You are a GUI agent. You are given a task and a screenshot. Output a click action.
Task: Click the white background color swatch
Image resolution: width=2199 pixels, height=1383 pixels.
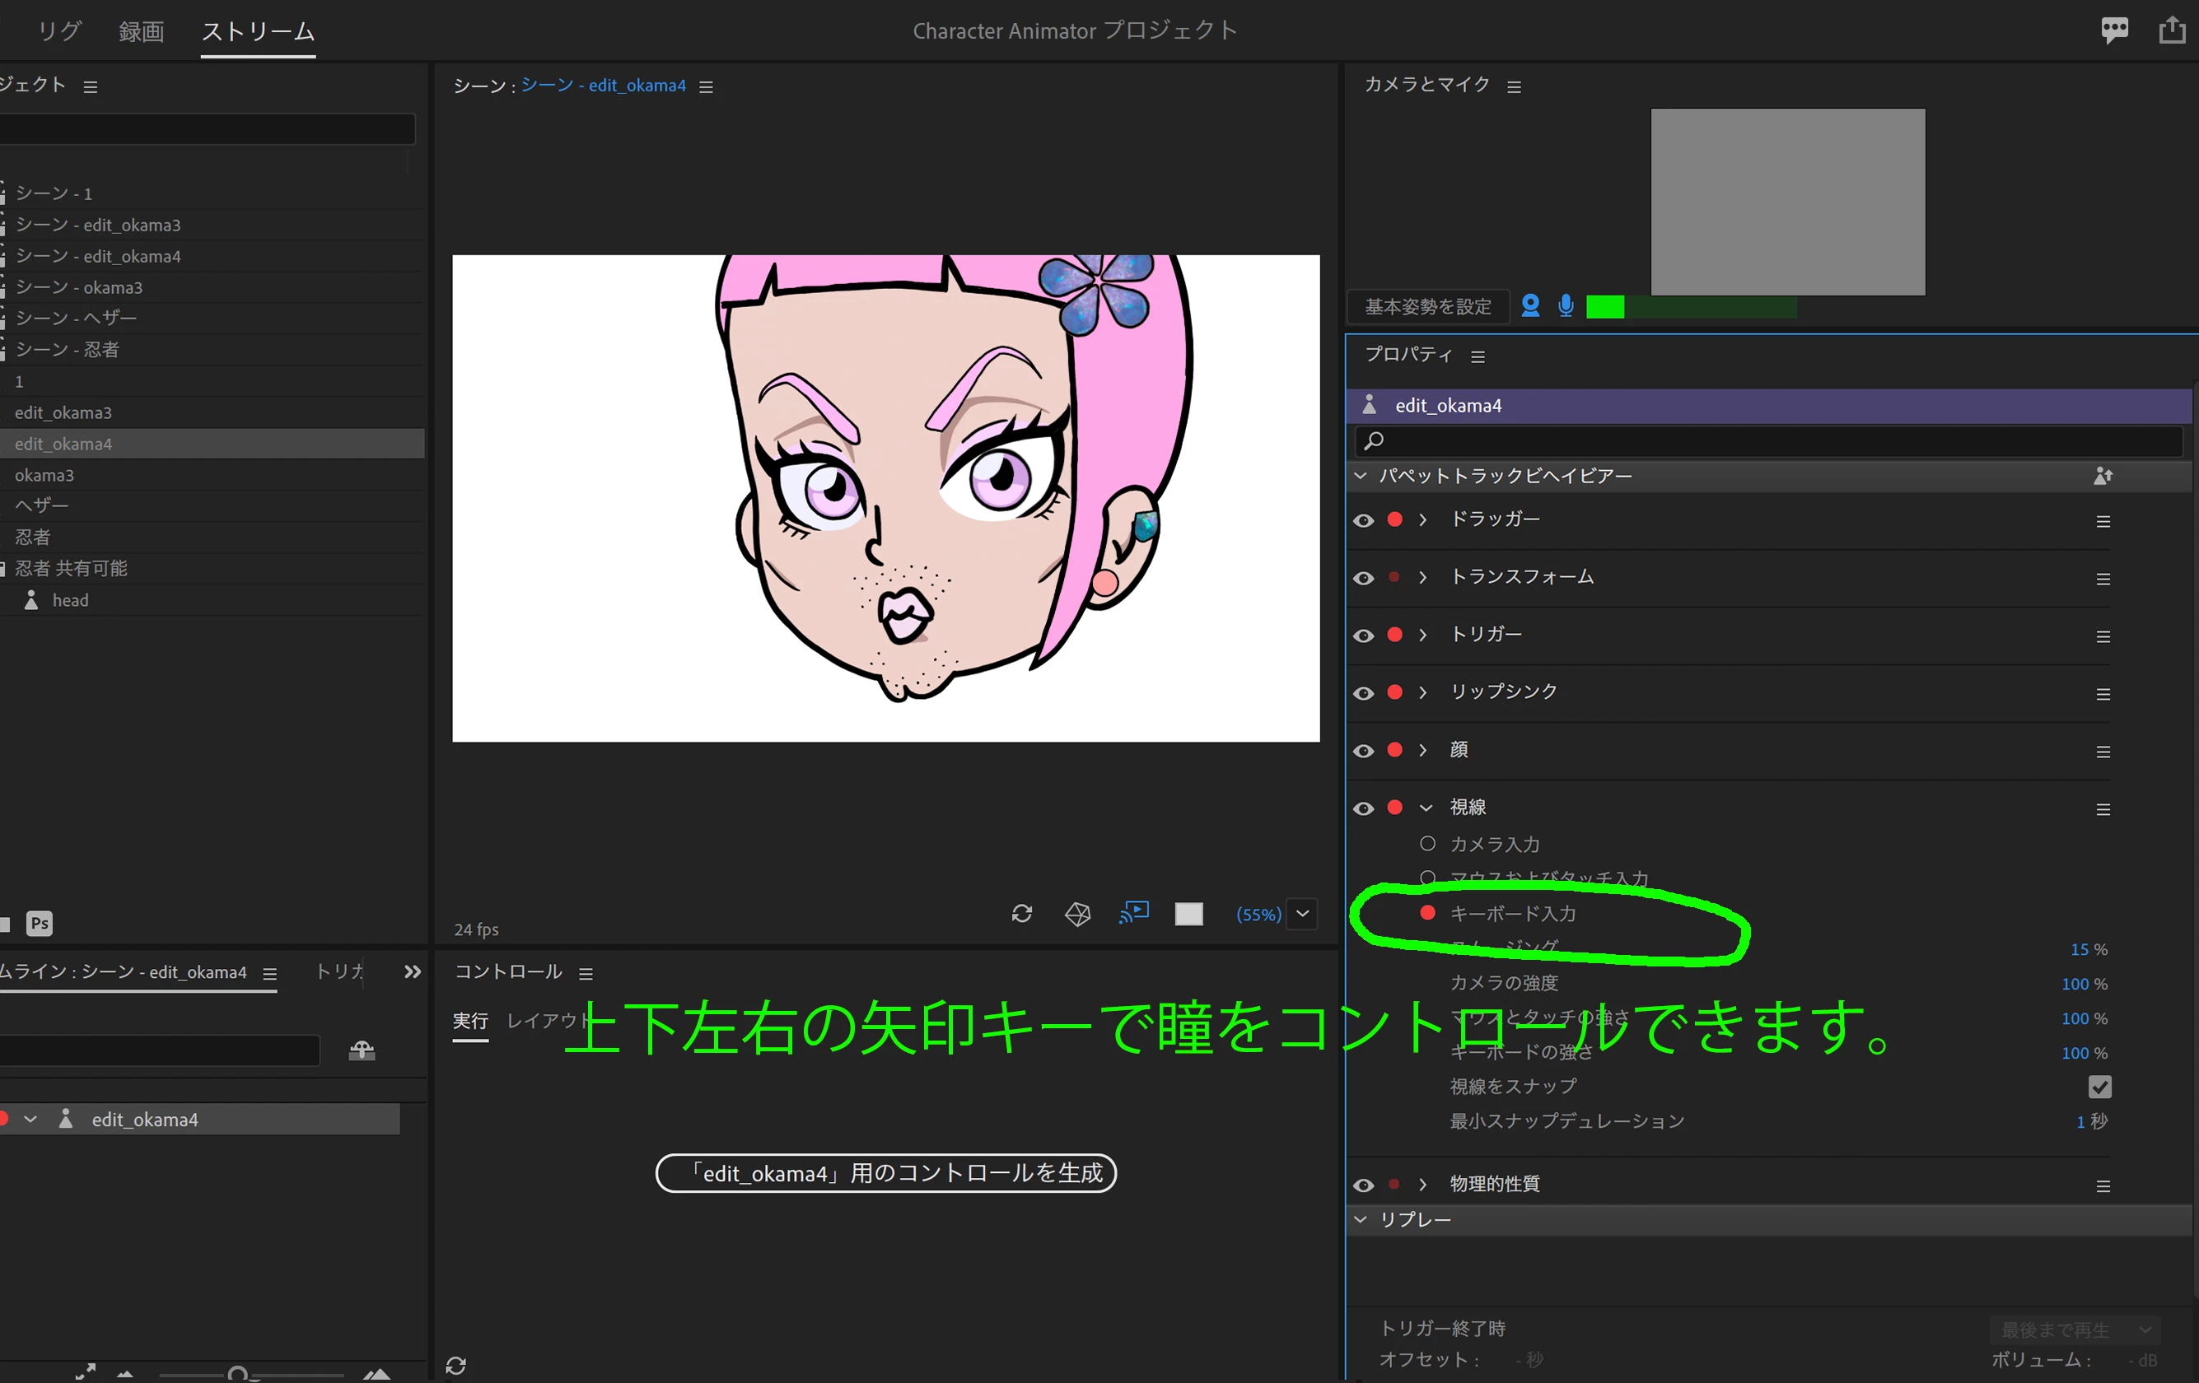[x=1188, y=914]
